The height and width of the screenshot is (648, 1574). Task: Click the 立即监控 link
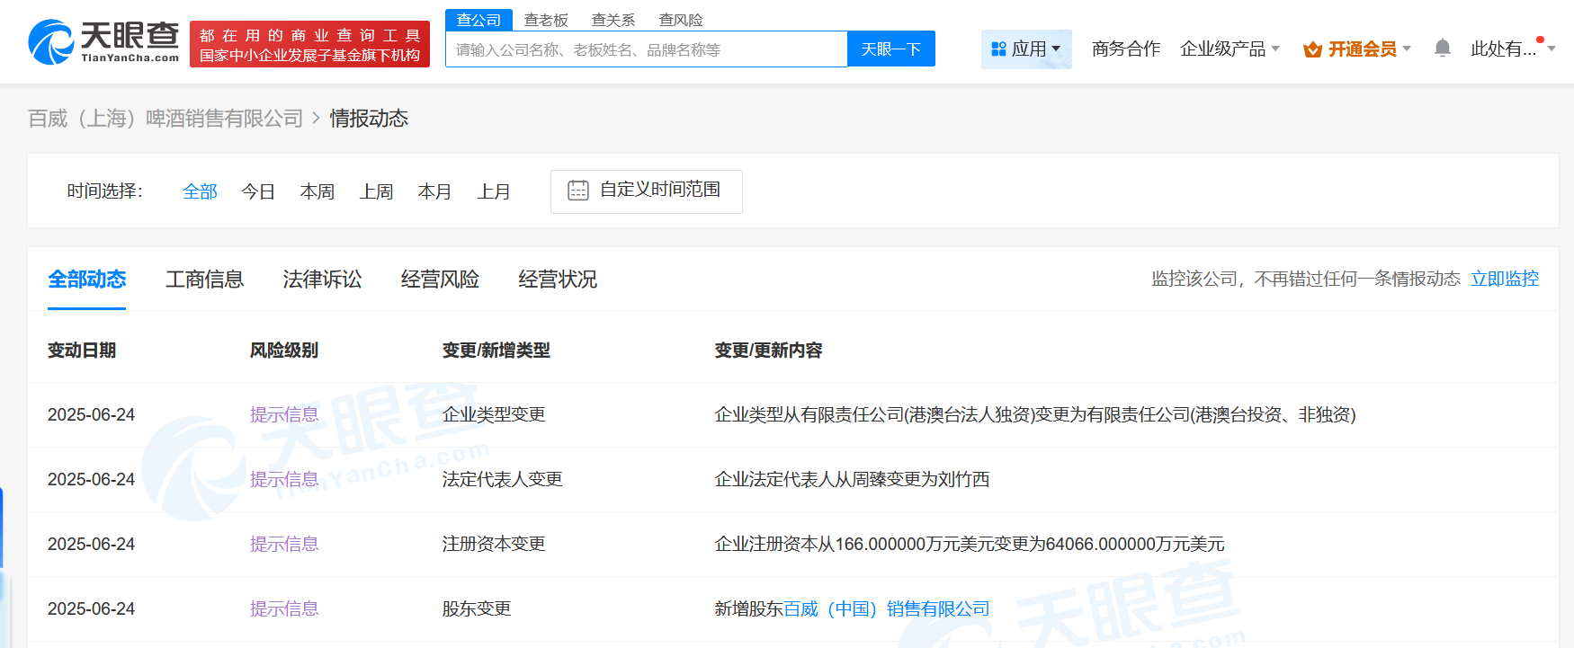(x=1504, y=280)
